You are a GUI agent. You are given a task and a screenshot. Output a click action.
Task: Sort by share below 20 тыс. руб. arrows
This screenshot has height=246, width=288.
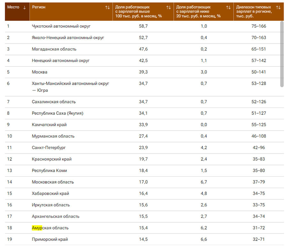tap(228, 7)
